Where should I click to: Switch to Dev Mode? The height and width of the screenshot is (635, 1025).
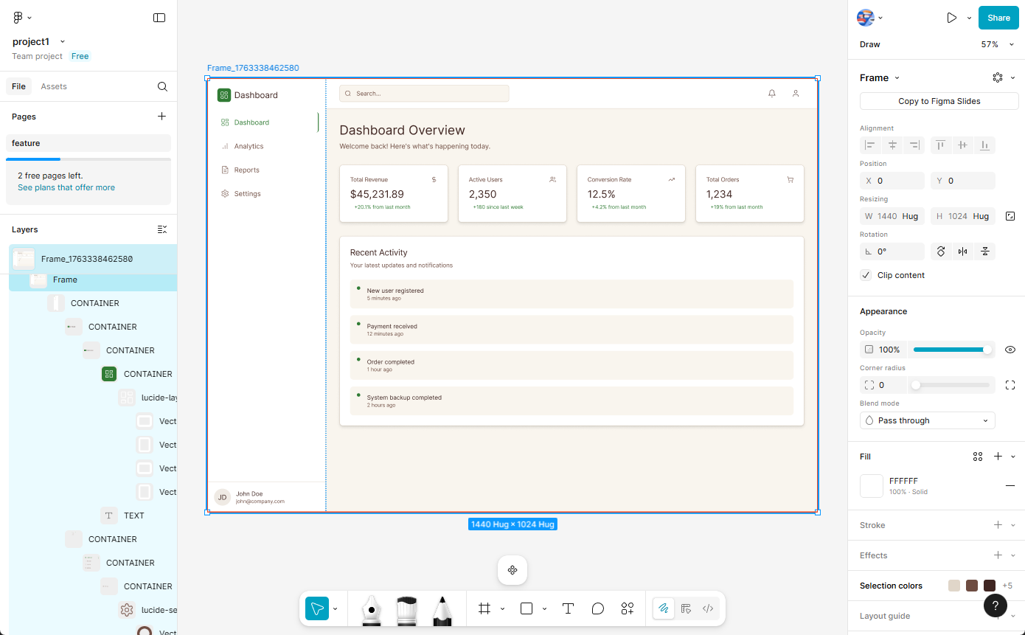(708, 608)
